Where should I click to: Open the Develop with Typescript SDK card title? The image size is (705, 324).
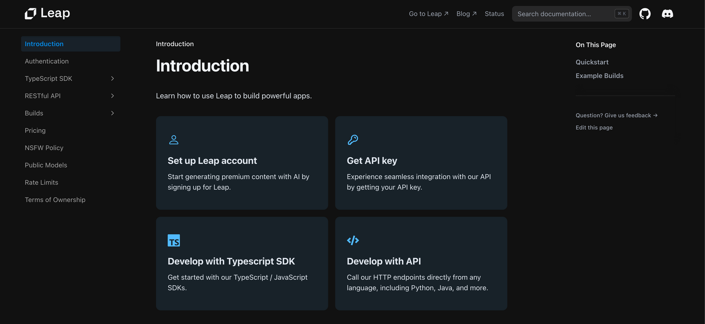pyautogui.click(x=231, y=261)
